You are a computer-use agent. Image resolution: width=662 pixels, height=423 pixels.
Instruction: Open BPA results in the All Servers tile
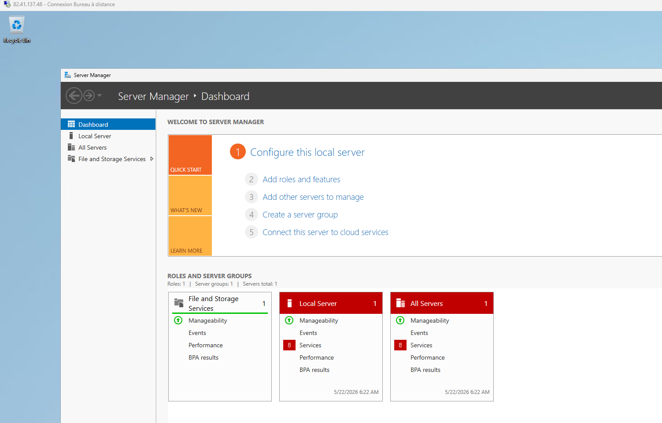tap(425, 370)
